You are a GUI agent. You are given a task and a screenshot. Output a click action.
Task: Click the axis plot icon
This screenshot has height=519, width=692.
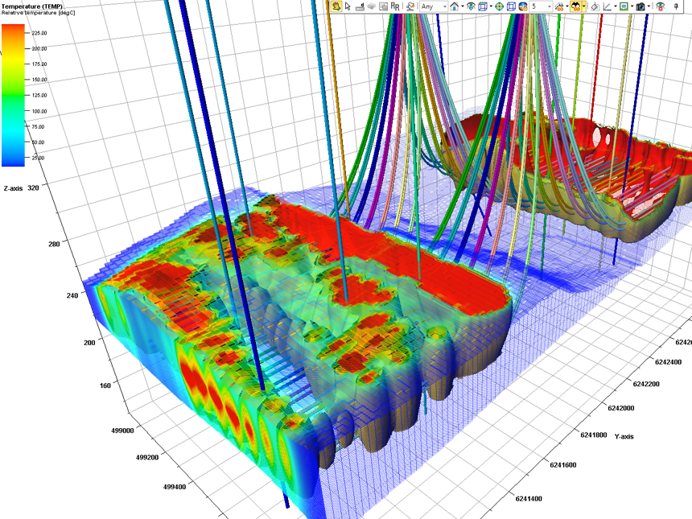[x=607, y=6]
